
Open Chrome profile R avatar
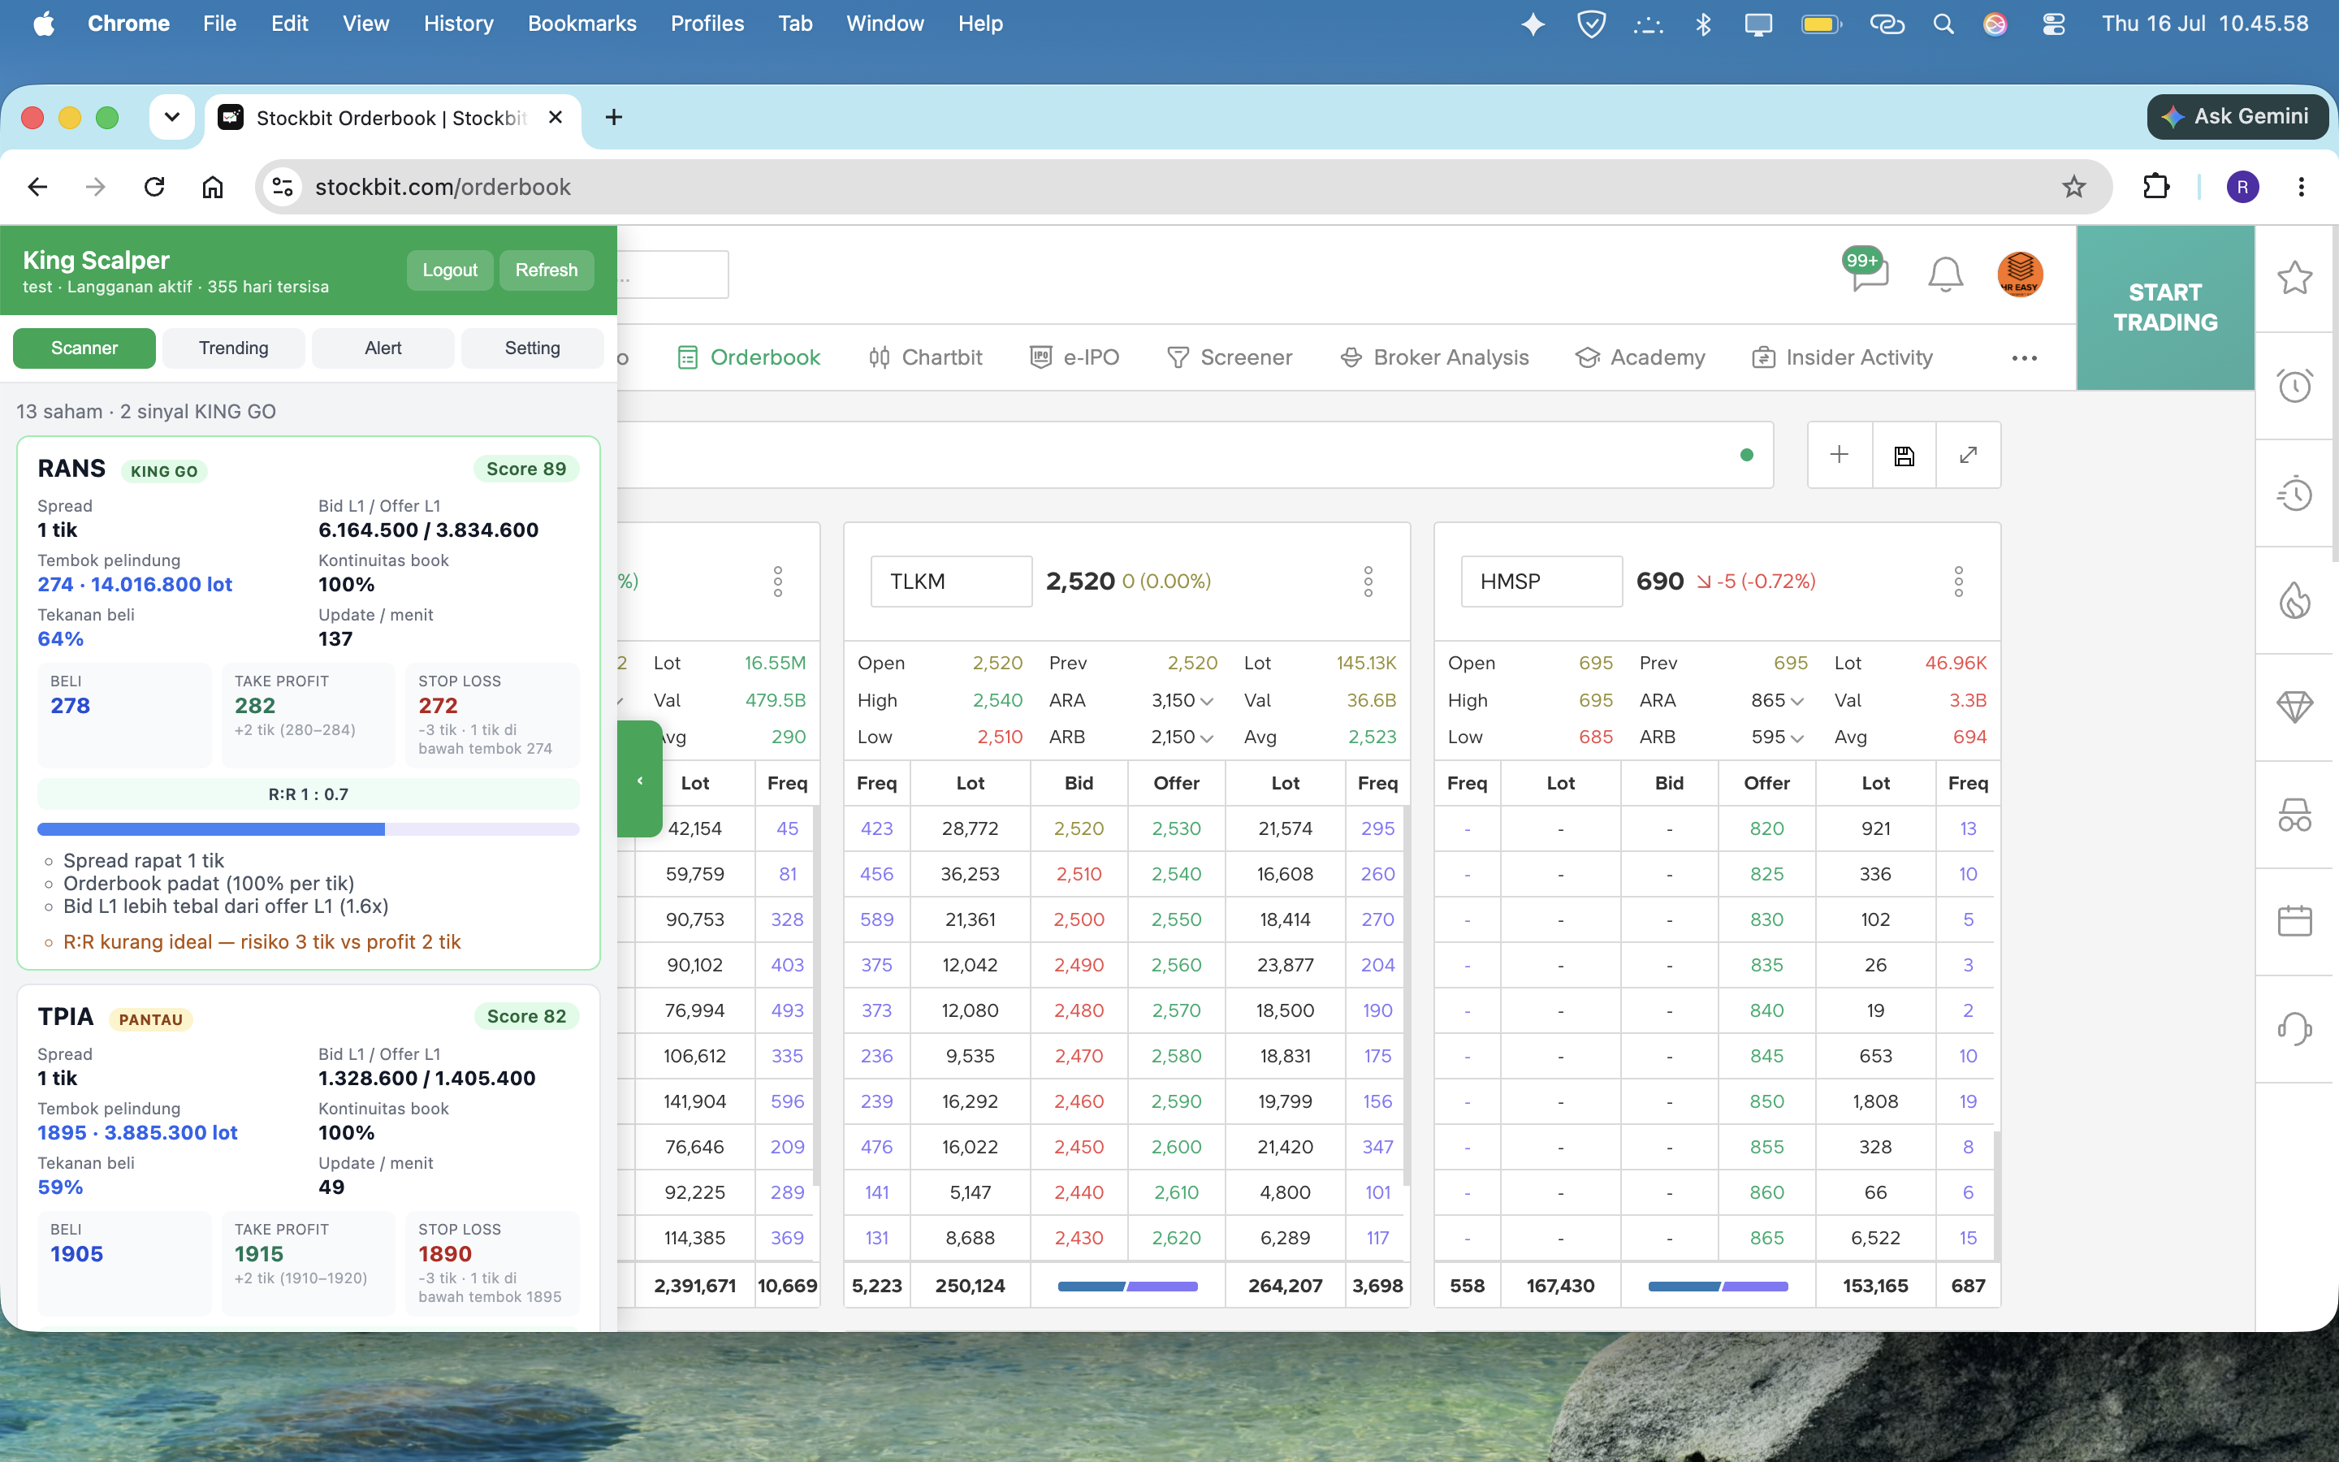(x=2242, y=187)
